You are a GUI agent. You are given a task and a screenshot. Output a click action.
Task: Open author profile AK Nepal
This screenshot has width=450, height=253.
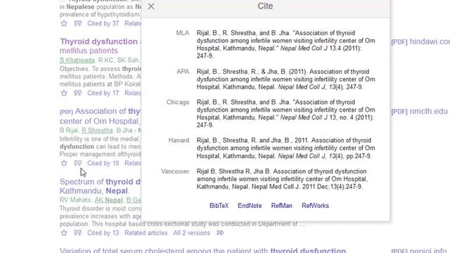tap(108, 200)
